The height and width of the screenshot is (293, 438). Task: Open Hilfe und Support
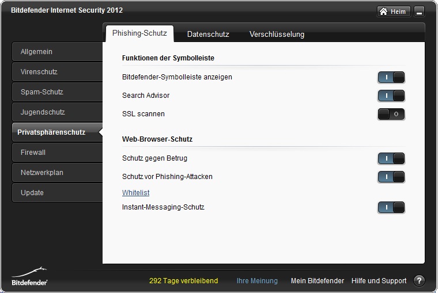tap(379, 281)
